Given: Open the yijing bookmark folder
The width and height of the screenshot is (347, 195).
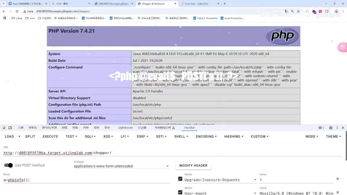Looking at the screenshot, I should coord(17,18).
